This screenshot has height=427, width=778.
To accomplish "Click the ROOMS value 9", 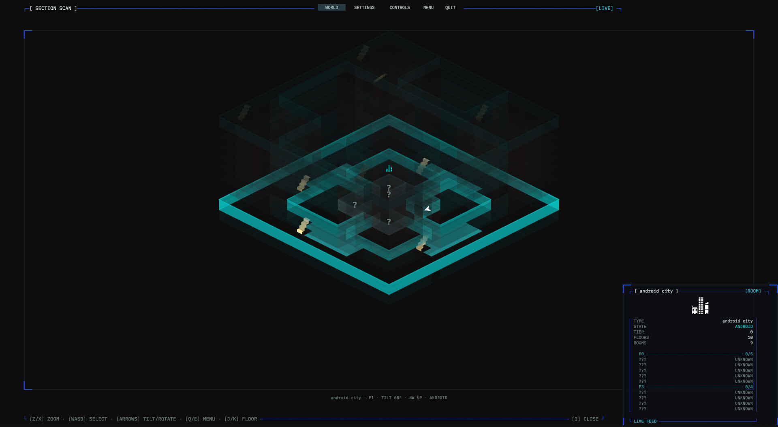I will pos(751,343).
